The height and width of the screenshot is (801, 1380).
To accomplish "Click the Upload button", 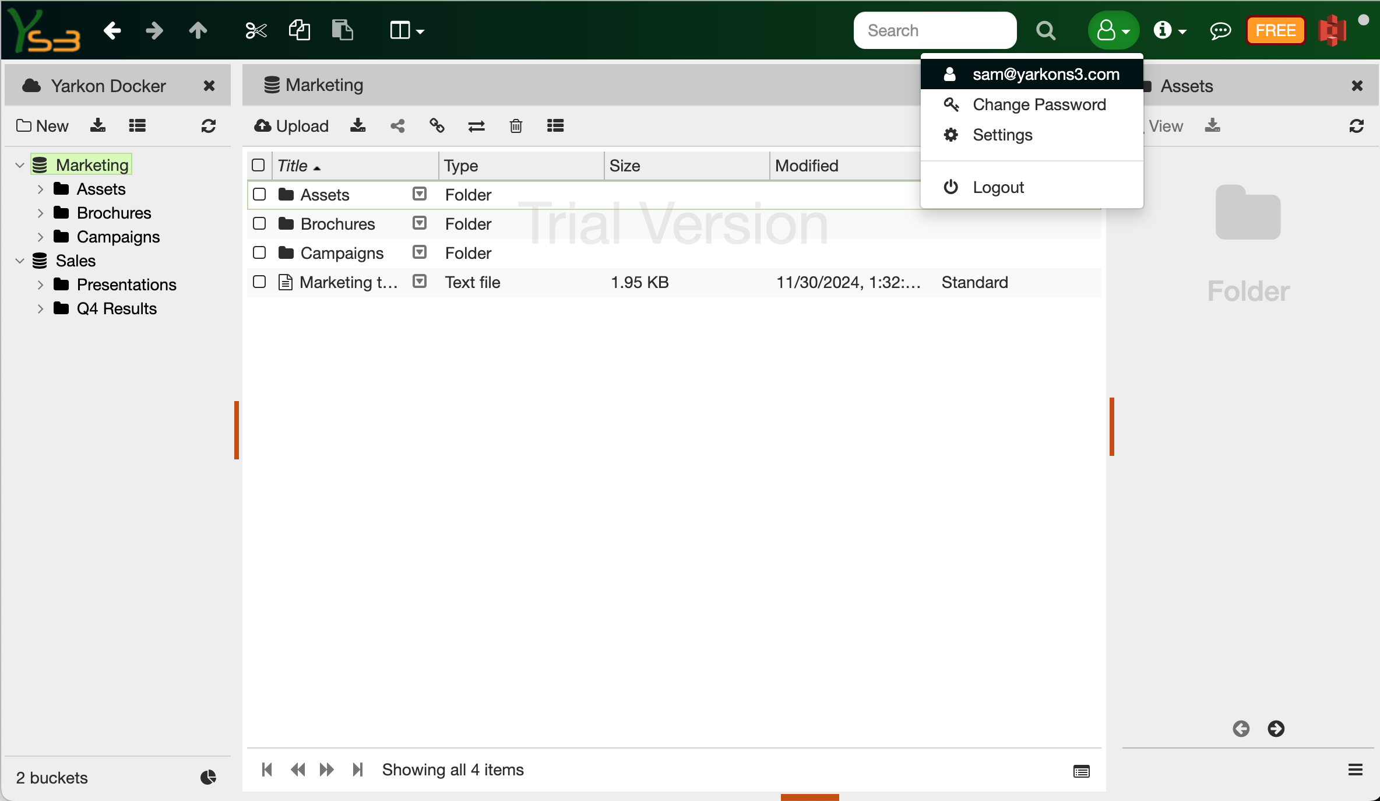I will 292,126.
